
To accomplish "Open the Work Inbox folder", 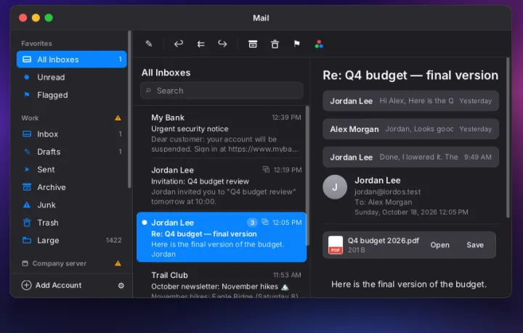I will tap(72, 134).
